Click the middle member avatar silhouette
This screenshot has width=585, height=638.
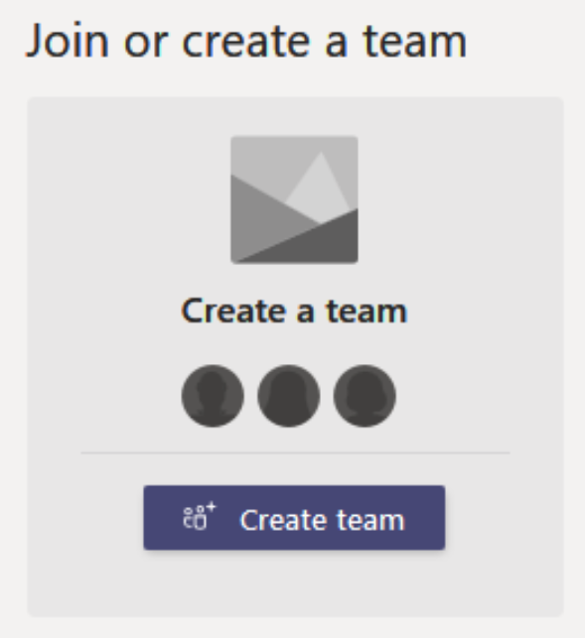pos(288,396)
